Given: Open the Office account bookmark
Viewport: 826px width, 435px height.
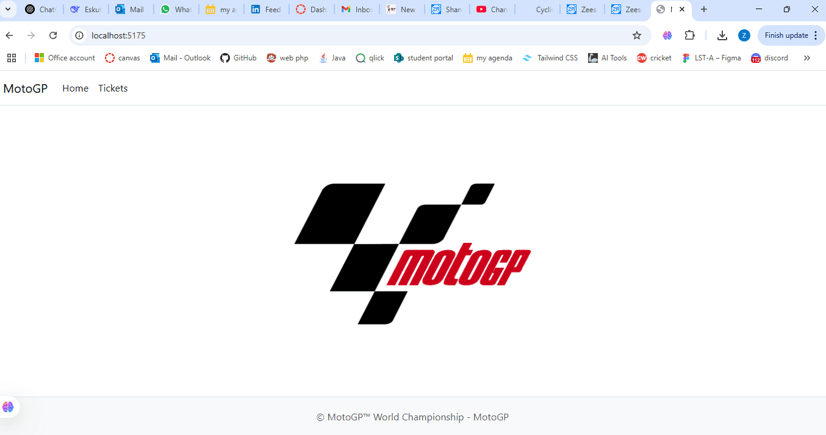Looking at the screenshot, I should click(65, 58).
